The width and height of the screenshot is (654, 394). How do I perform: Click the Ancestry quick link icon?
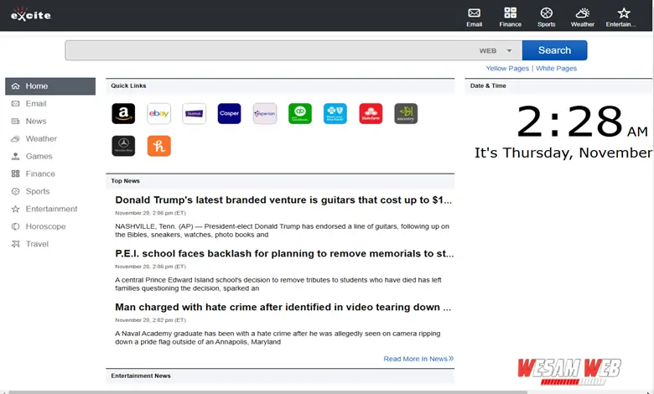coord(406,113)
